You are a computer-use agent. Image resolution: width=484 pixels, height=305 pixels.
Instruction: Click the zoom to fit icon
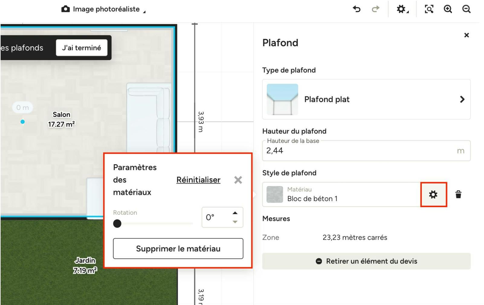[x=429, y=9]
